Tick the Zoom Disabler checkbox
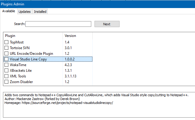Image resolution: width=195 pixels, height=120 pixels. 6,82
